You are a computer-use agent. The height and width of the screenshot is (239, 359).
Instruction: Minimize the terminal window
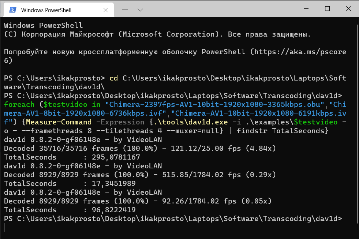click(306, 9)
